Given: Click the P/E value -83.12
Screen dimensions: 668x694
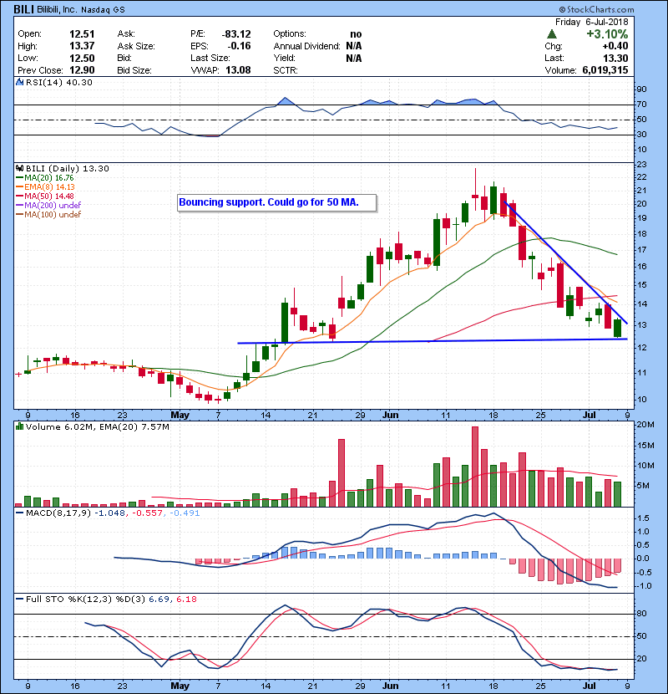Looking at the screenshot, I should pos(236,34).
